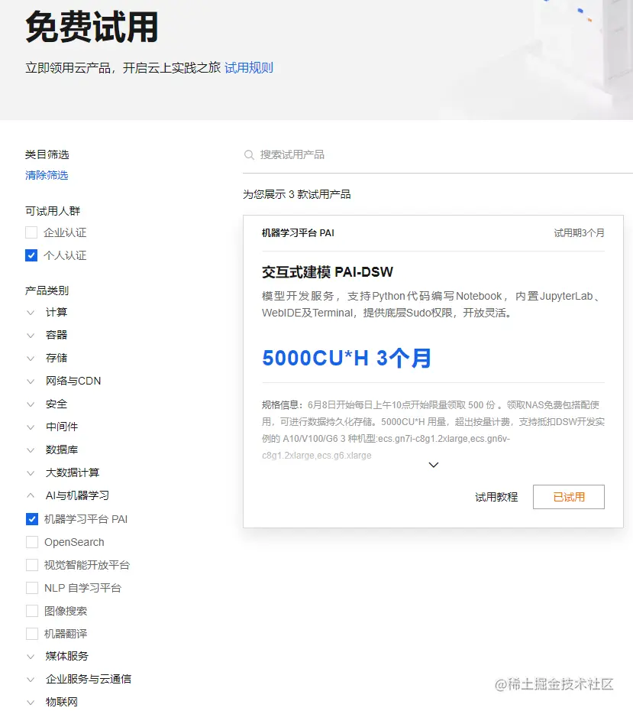
Task: Click the 已试用 button
Action: (569, 497)
